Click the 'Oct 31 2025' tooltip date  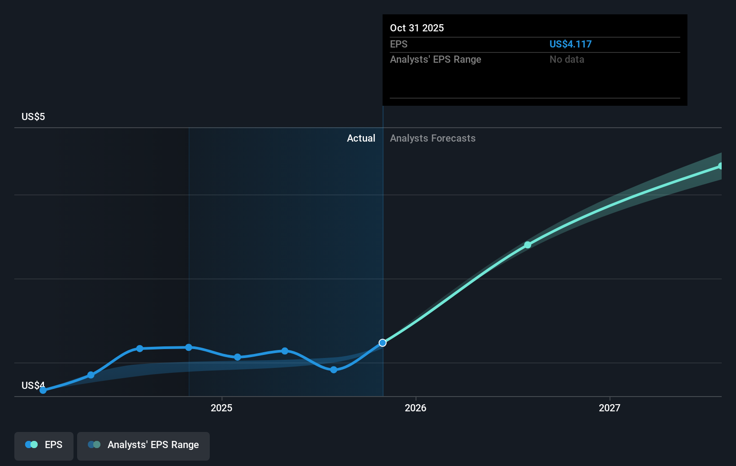coord(417,28)
